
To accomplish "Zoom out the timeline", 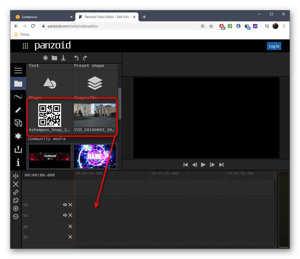I will point(16,216).
